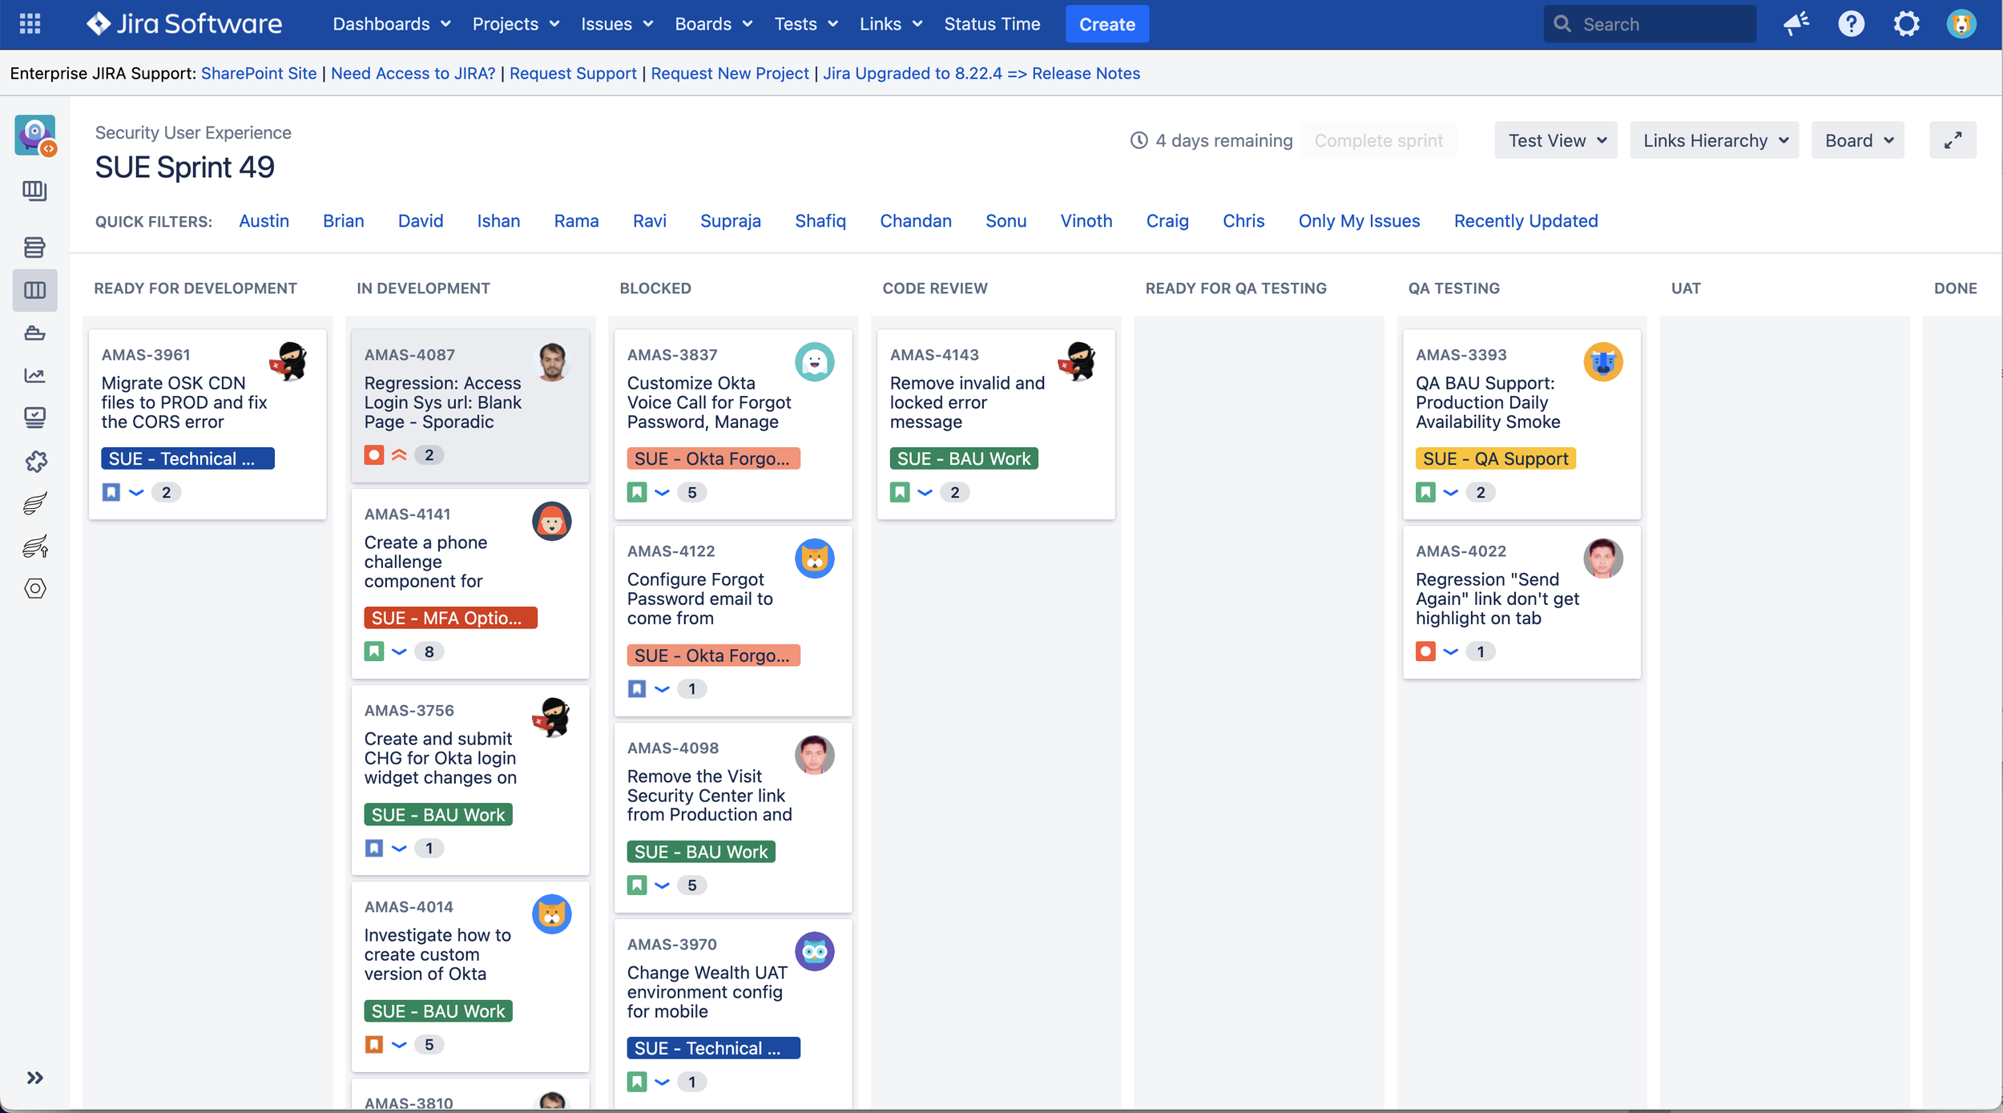The image size is (2003, 1113).
Task: Click the feedback megaphone icon
Action: click(x=1795, y=24)
